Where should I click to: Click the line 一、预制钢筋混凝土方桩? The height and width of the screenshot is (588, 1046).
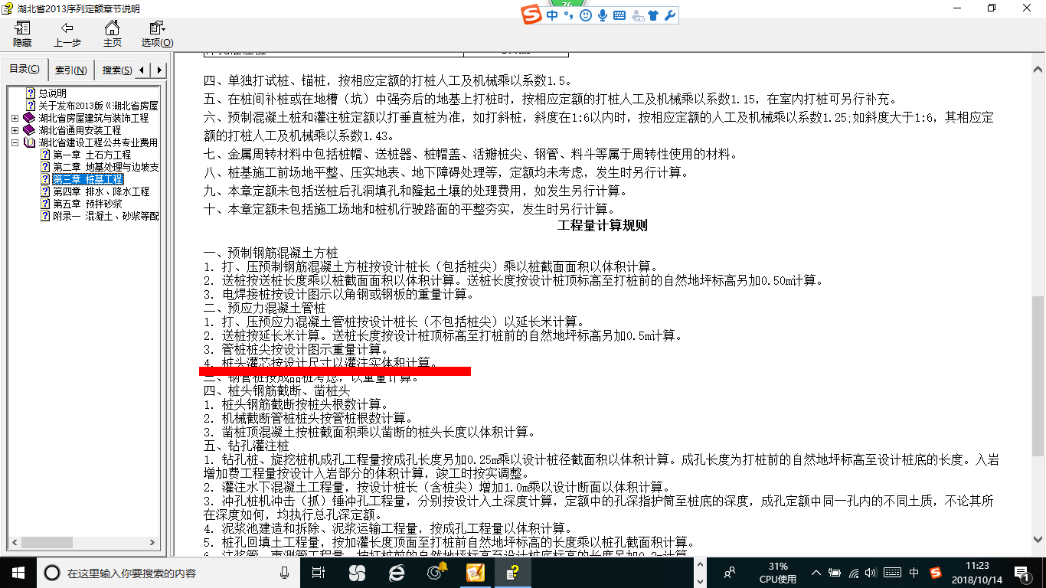pos(271,253)
